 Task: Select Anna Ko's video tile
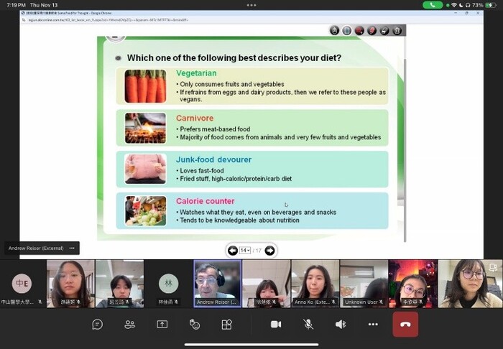[314, 283]
